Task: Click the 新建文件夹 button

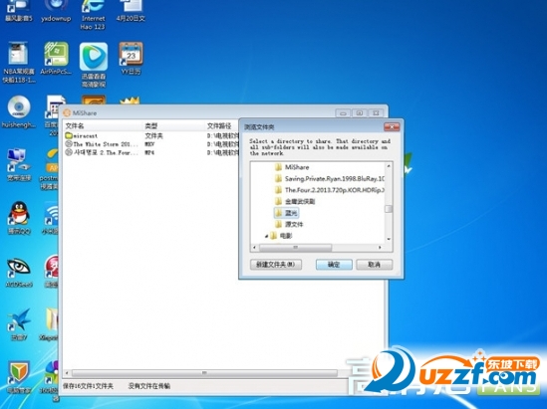Action: coord(276,265)
